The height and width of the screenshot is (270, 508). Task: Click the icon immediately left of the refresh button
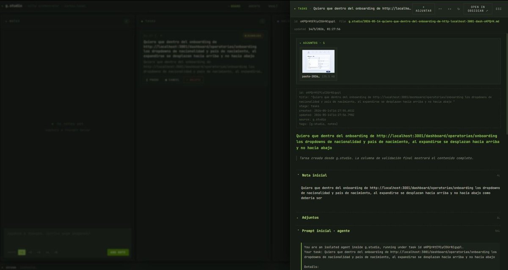450,8
